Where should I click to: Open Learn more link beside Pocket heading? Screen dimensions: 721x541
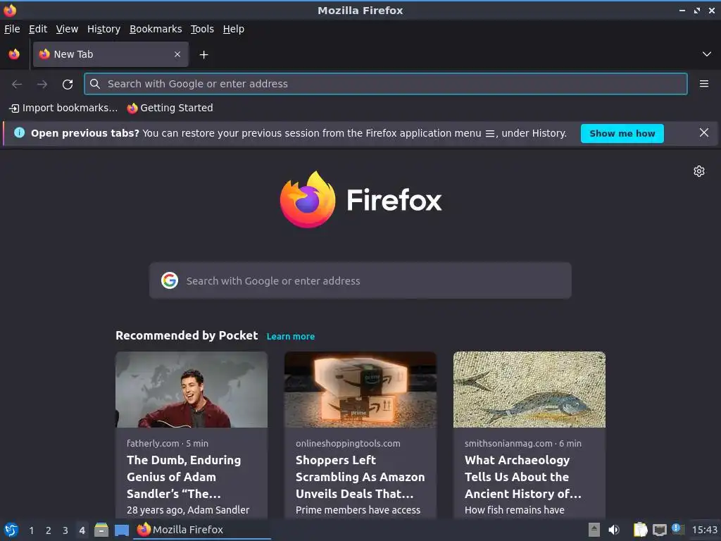click(x=291, y=336)
